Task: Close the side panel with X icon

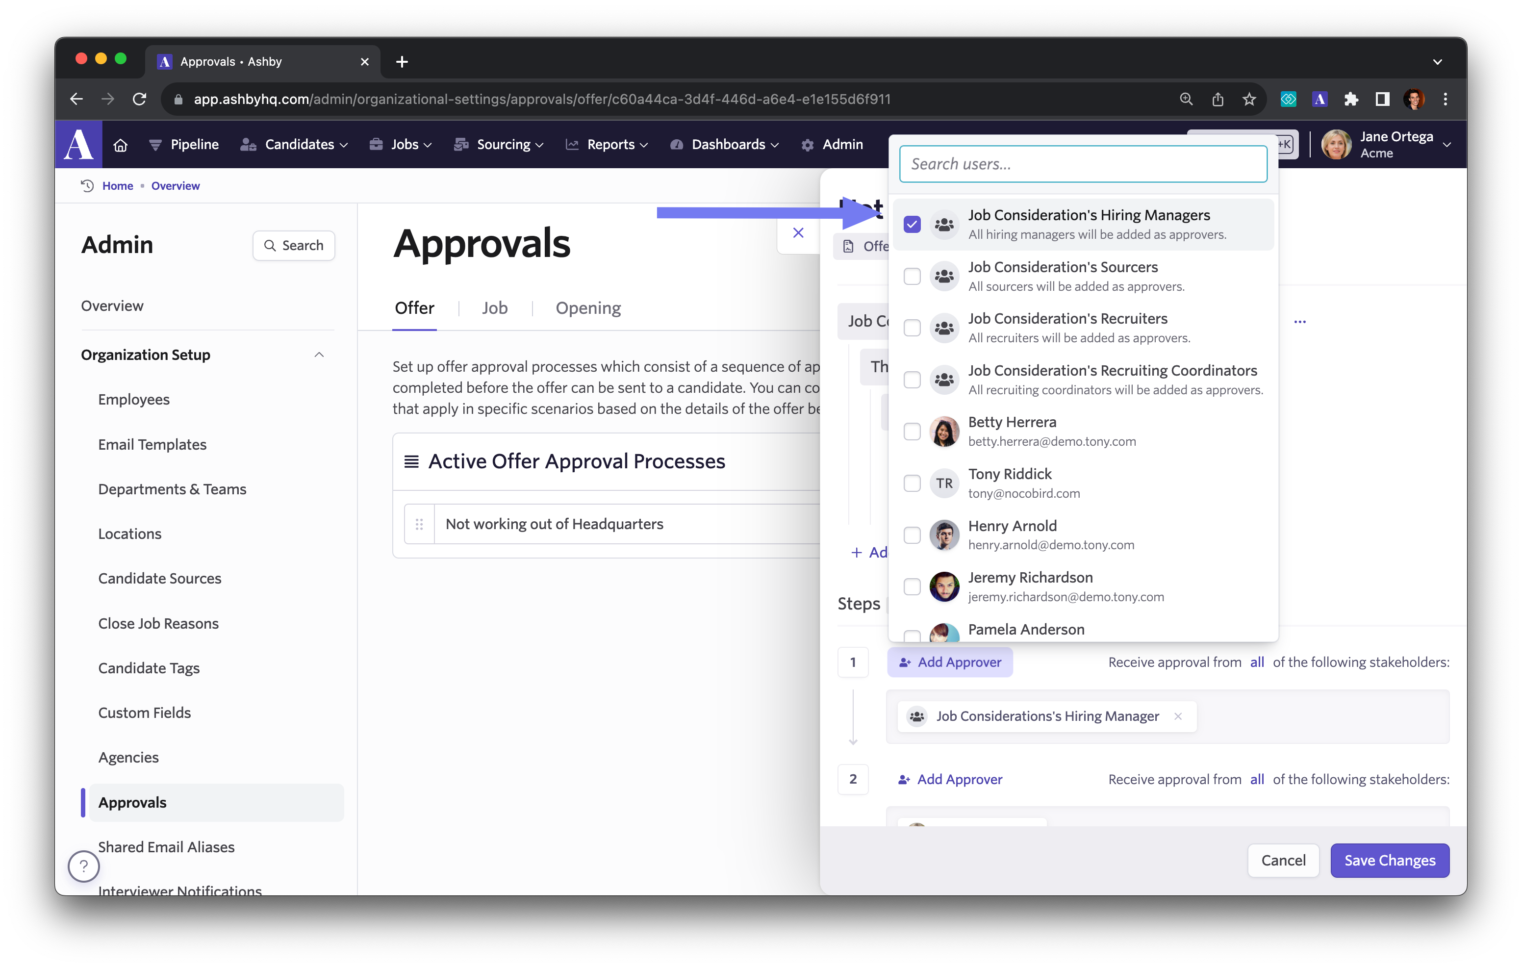Action: click(x=798, y=232)
